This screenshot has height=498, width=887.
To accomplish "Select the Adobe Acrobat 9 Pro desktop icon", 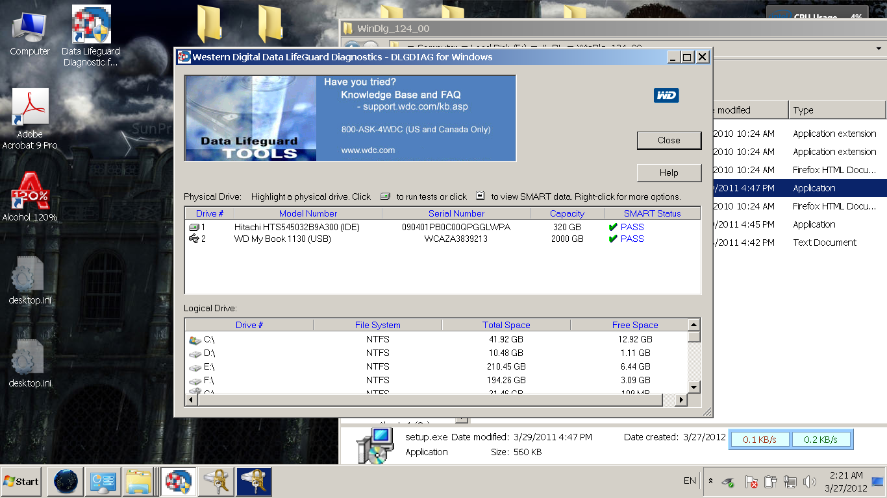I will tap(30, 119).
